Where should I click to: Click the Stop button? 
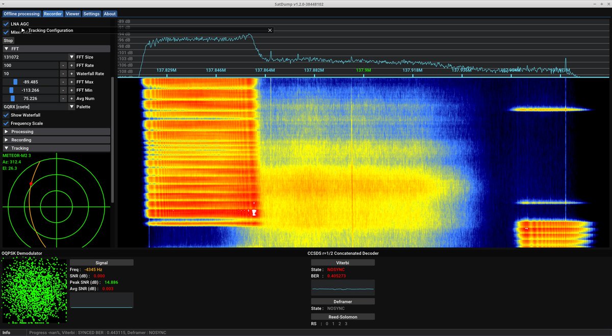(x=8, y=40)
